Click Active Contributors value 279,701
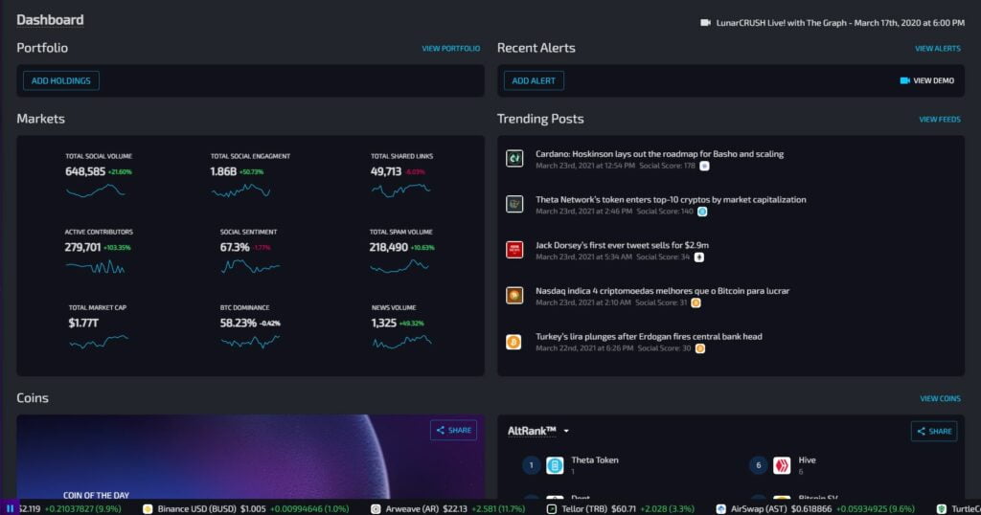Screen dimensions: 981x515 click(82, 247)
